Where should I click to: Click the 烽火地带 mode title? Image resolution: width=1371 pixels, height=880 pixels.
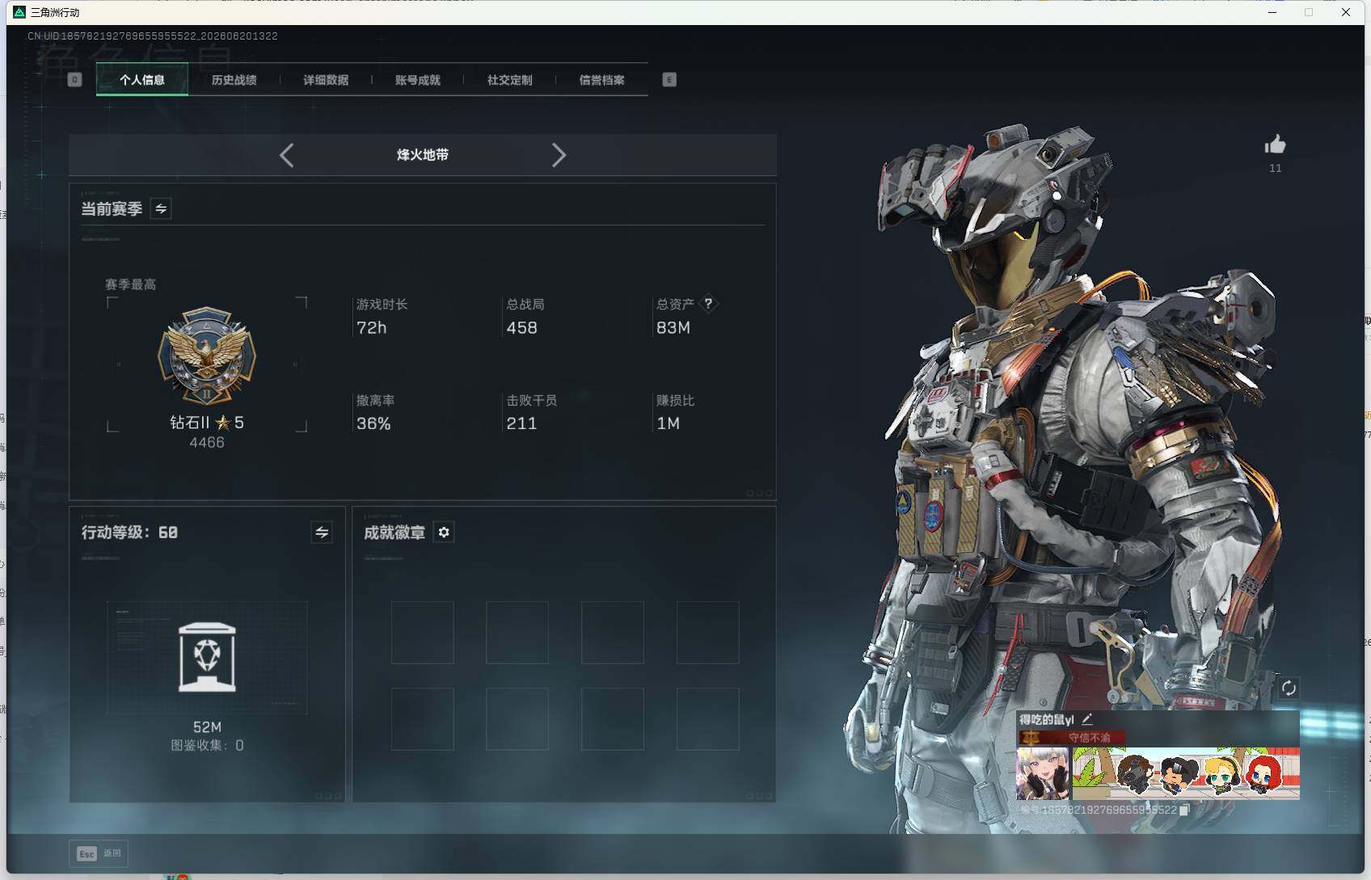click(423, 155)
